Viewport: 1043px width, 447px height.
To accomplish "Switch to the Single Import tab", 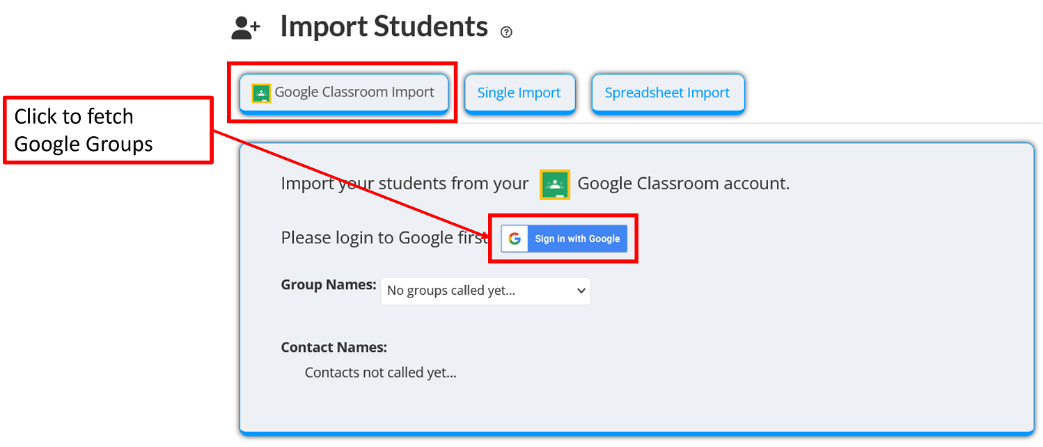I will click(x=519, y=92).
